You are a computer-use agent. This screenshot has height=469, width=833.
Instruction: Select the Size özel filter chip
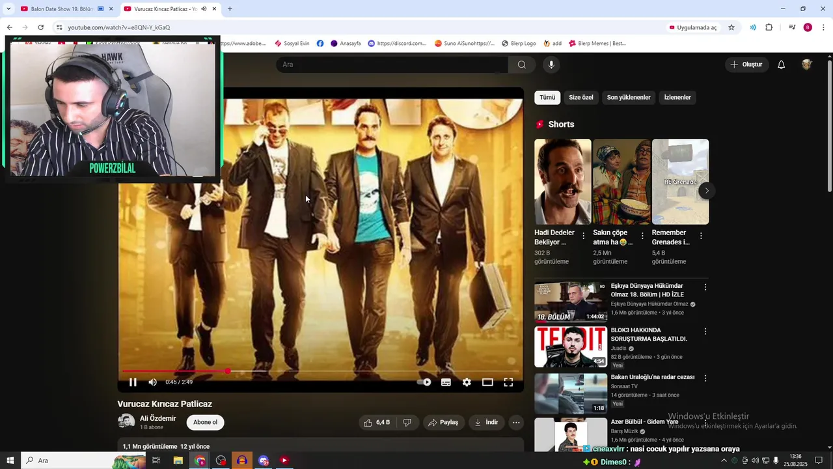click(581, 97)
